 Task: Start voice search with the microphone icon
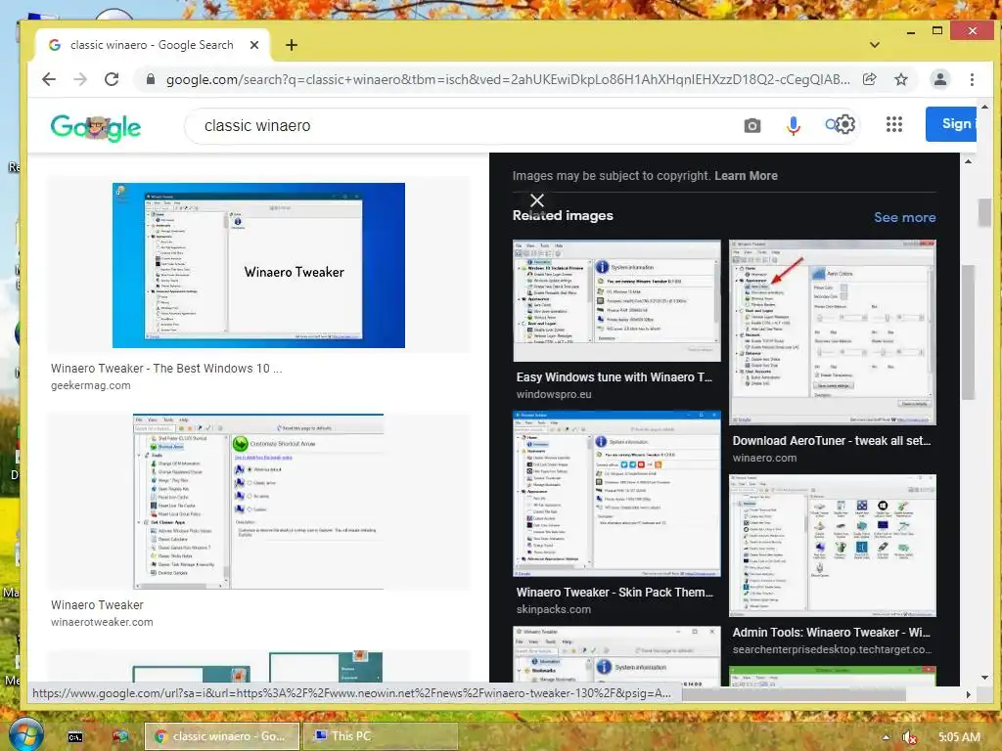793,126
